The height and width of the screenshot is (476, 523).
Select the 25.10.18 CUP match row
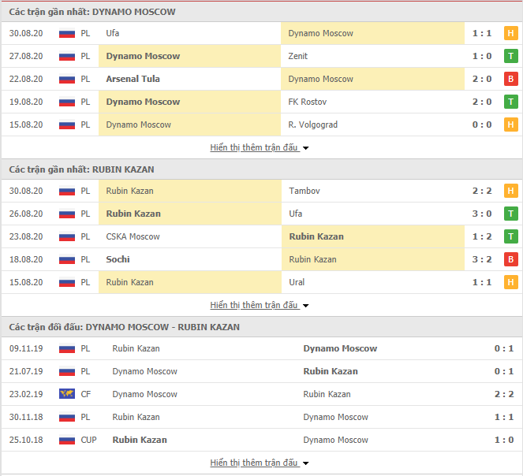tap(262, 440)
